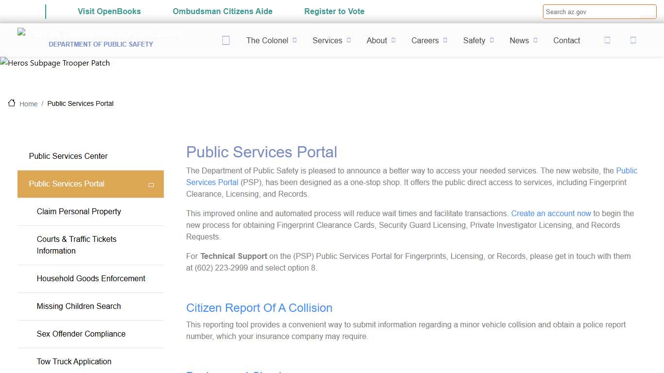The height and width of the screenshot is (373, 664).
Task: Open the search icon right of Contact
Action: coord(607,40)
